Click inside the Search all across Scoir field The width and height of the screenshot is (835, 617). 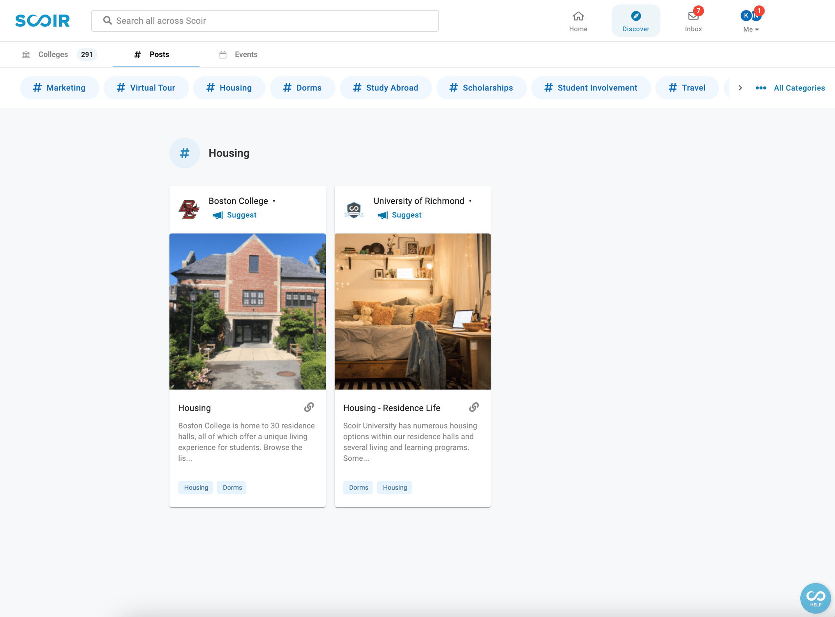coord(265,21)
